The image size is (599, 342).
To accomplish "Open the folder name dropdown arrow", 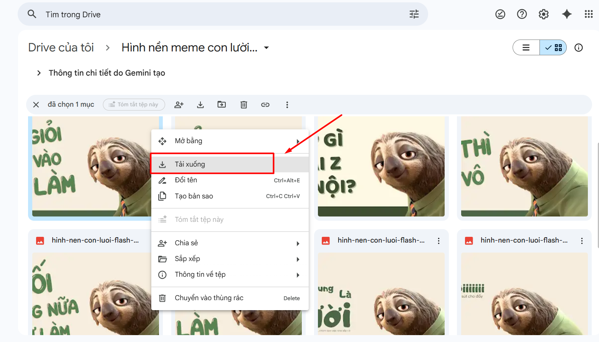I will (266, 48).
